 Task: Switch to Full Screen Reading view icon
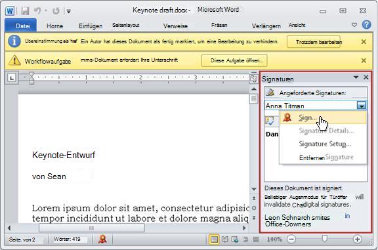pos(224,240)
